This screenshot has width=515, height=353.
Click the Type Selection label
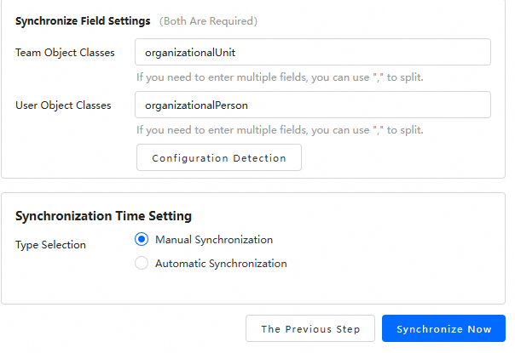(x=50, y=245)
